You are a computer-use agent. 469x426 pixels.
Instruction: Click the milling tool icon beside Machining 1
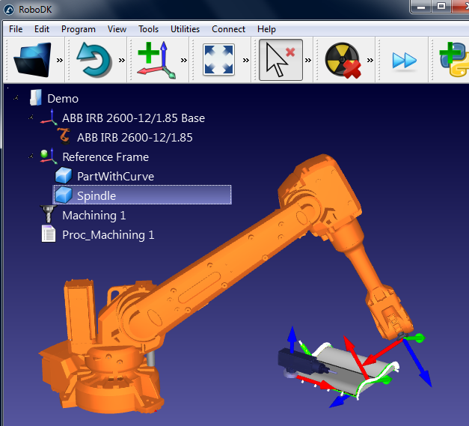pyautogui.click(x=48, y=214)
